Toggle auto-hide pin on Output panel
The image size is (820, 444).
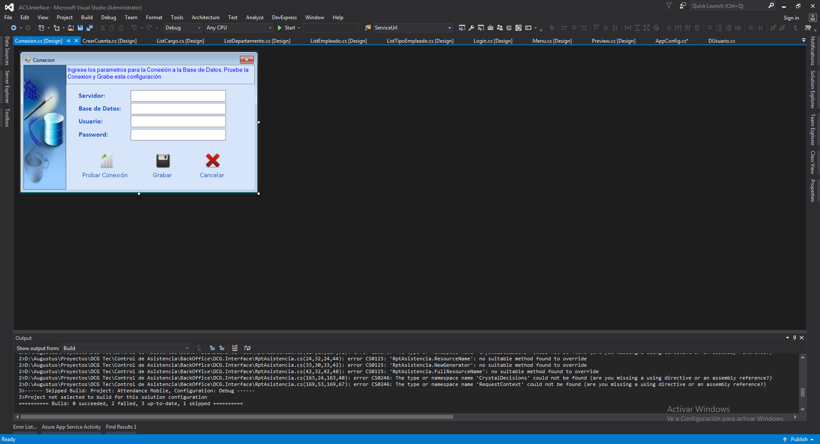pos(794,338)
